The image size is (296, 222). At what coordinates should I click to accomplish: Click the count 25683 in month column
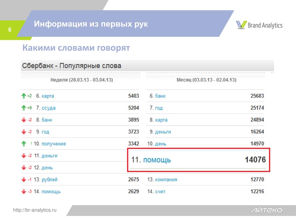point(257,96)
